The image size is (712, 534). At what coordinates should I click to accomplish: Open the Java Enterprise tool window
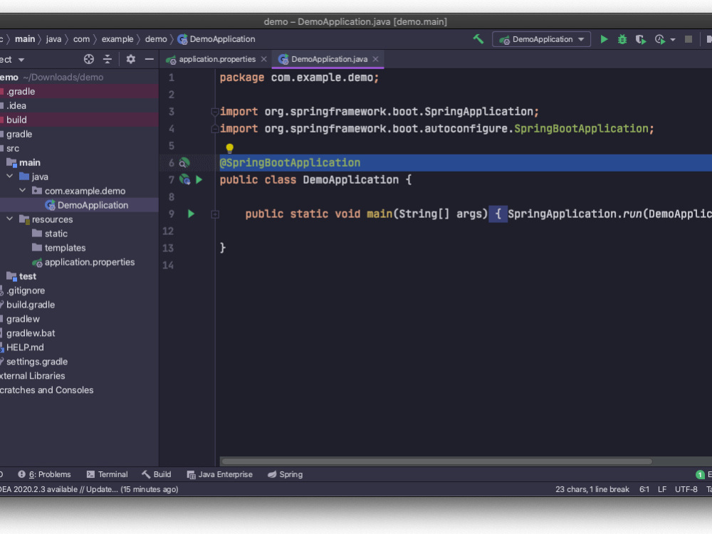[x=219, y=474]
